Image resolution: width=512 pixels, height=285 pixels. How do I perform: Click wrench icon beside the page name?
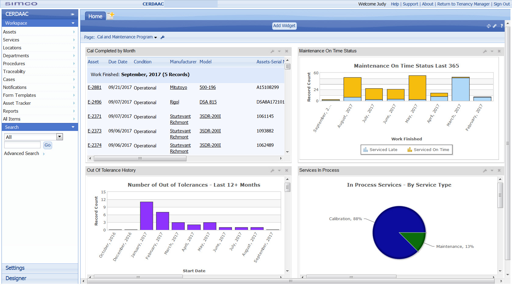tap(162, 37)
